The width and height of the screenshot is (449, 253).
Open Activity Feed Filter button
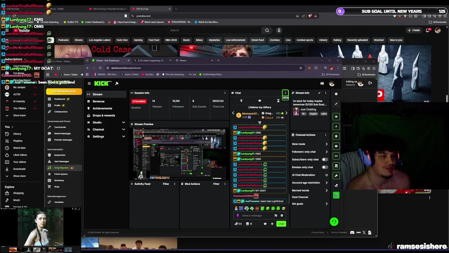point(166,184)
